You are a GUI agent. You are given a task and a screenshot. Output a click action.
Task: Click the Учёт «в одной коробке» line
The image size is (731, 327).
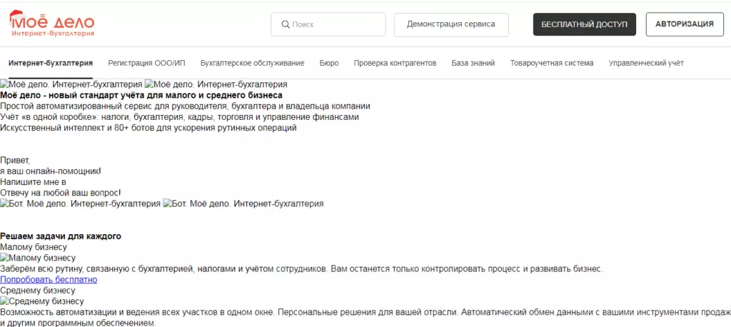tap(179, 117)
